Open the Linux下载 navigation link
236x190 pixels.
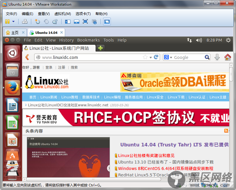[176, 97]
